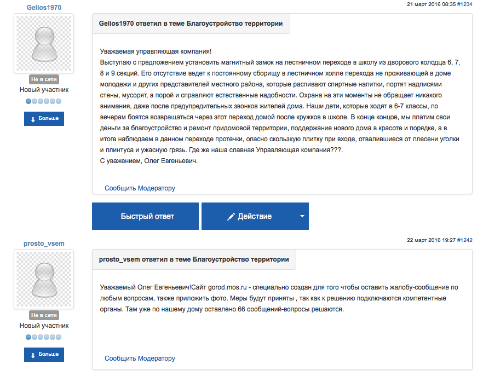Click post number #1242 link
Viewport: 483px width, 376px height.
tap(464, 240)
